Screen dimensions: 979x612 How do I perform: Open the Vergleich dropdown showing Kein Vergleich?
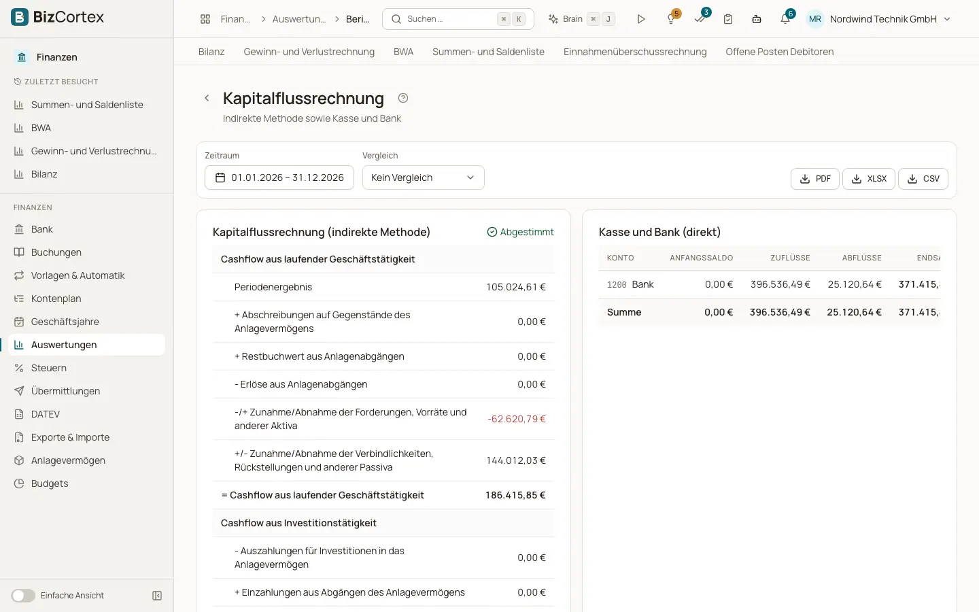[423, 177]
